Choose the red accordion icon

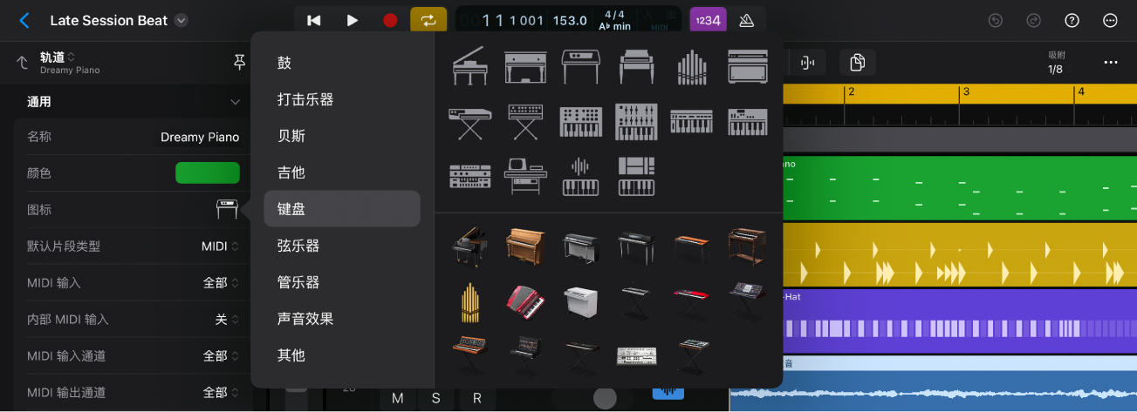(x=525, y=301)
